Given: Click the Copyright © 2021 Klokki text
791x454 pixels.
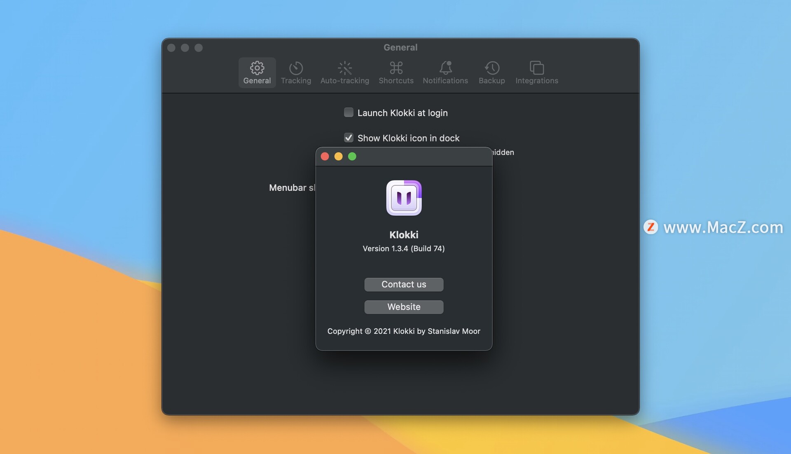Looking at the screenshot, I should tap(404, 331).
